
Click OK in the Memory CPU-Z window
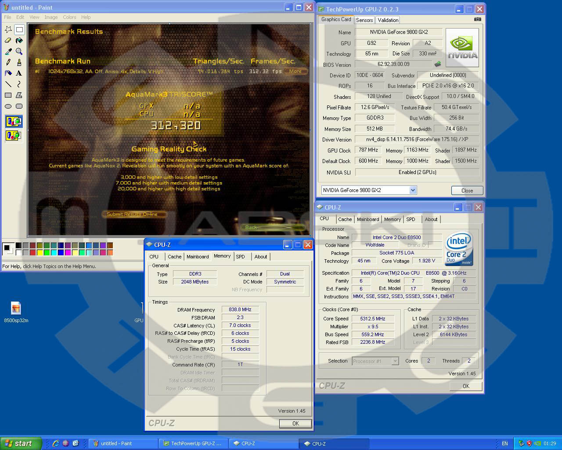(x=295, y=423)
